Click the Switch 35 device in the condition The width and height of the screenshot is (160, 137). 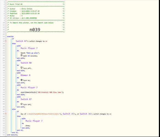coord(68,114)
